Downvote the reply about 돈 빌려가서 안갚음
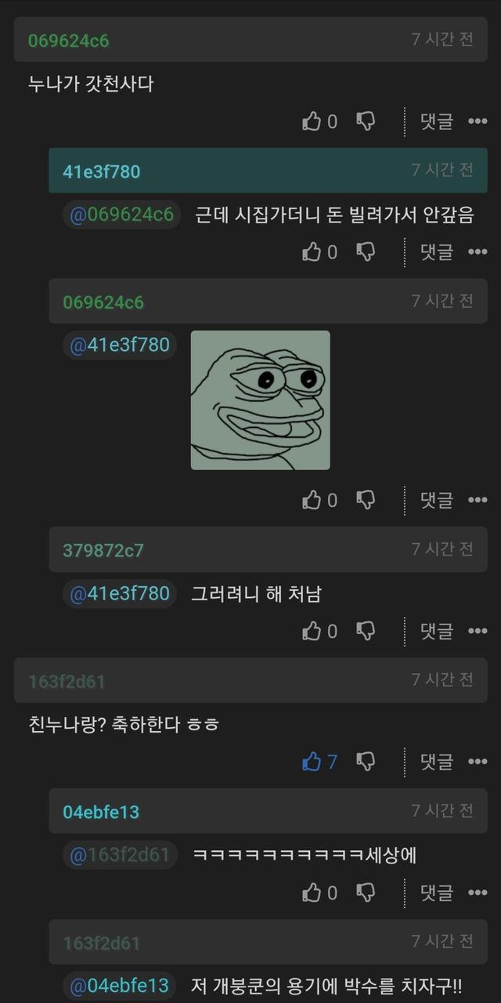The height and width of the screenshot is (1003, 501). [x=366, y=252]
